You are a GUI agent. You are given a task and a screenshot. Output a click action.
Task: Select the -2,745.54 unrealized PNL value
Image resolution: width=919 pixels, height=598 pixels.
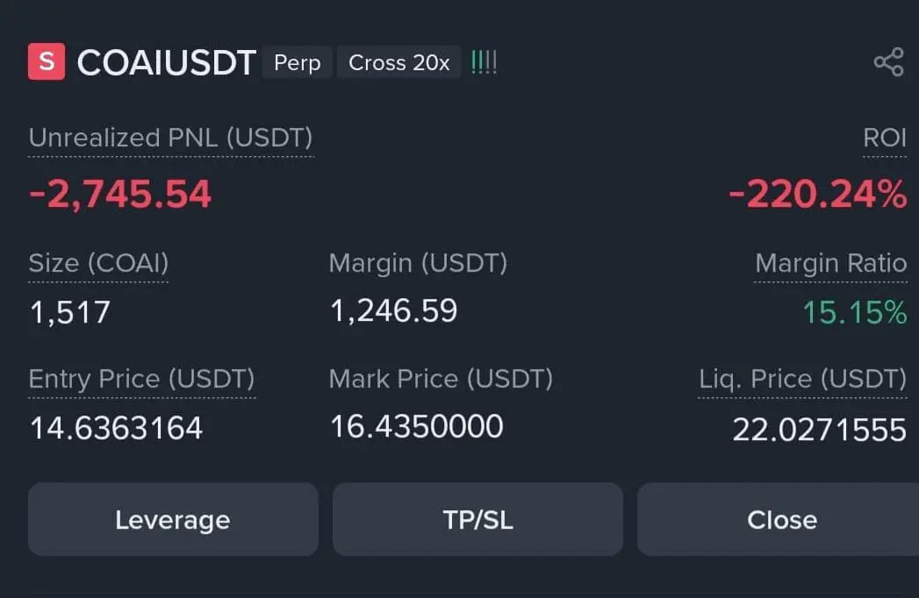[120, 194]
